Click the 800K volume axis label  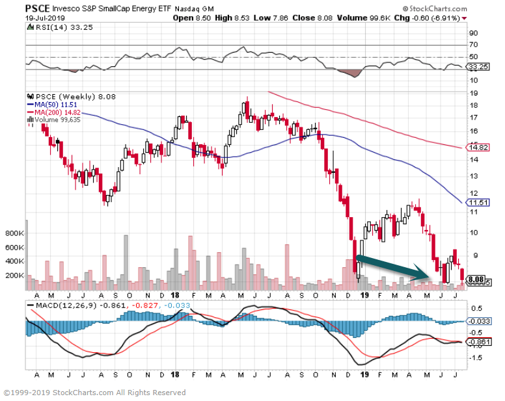(14, 233)
